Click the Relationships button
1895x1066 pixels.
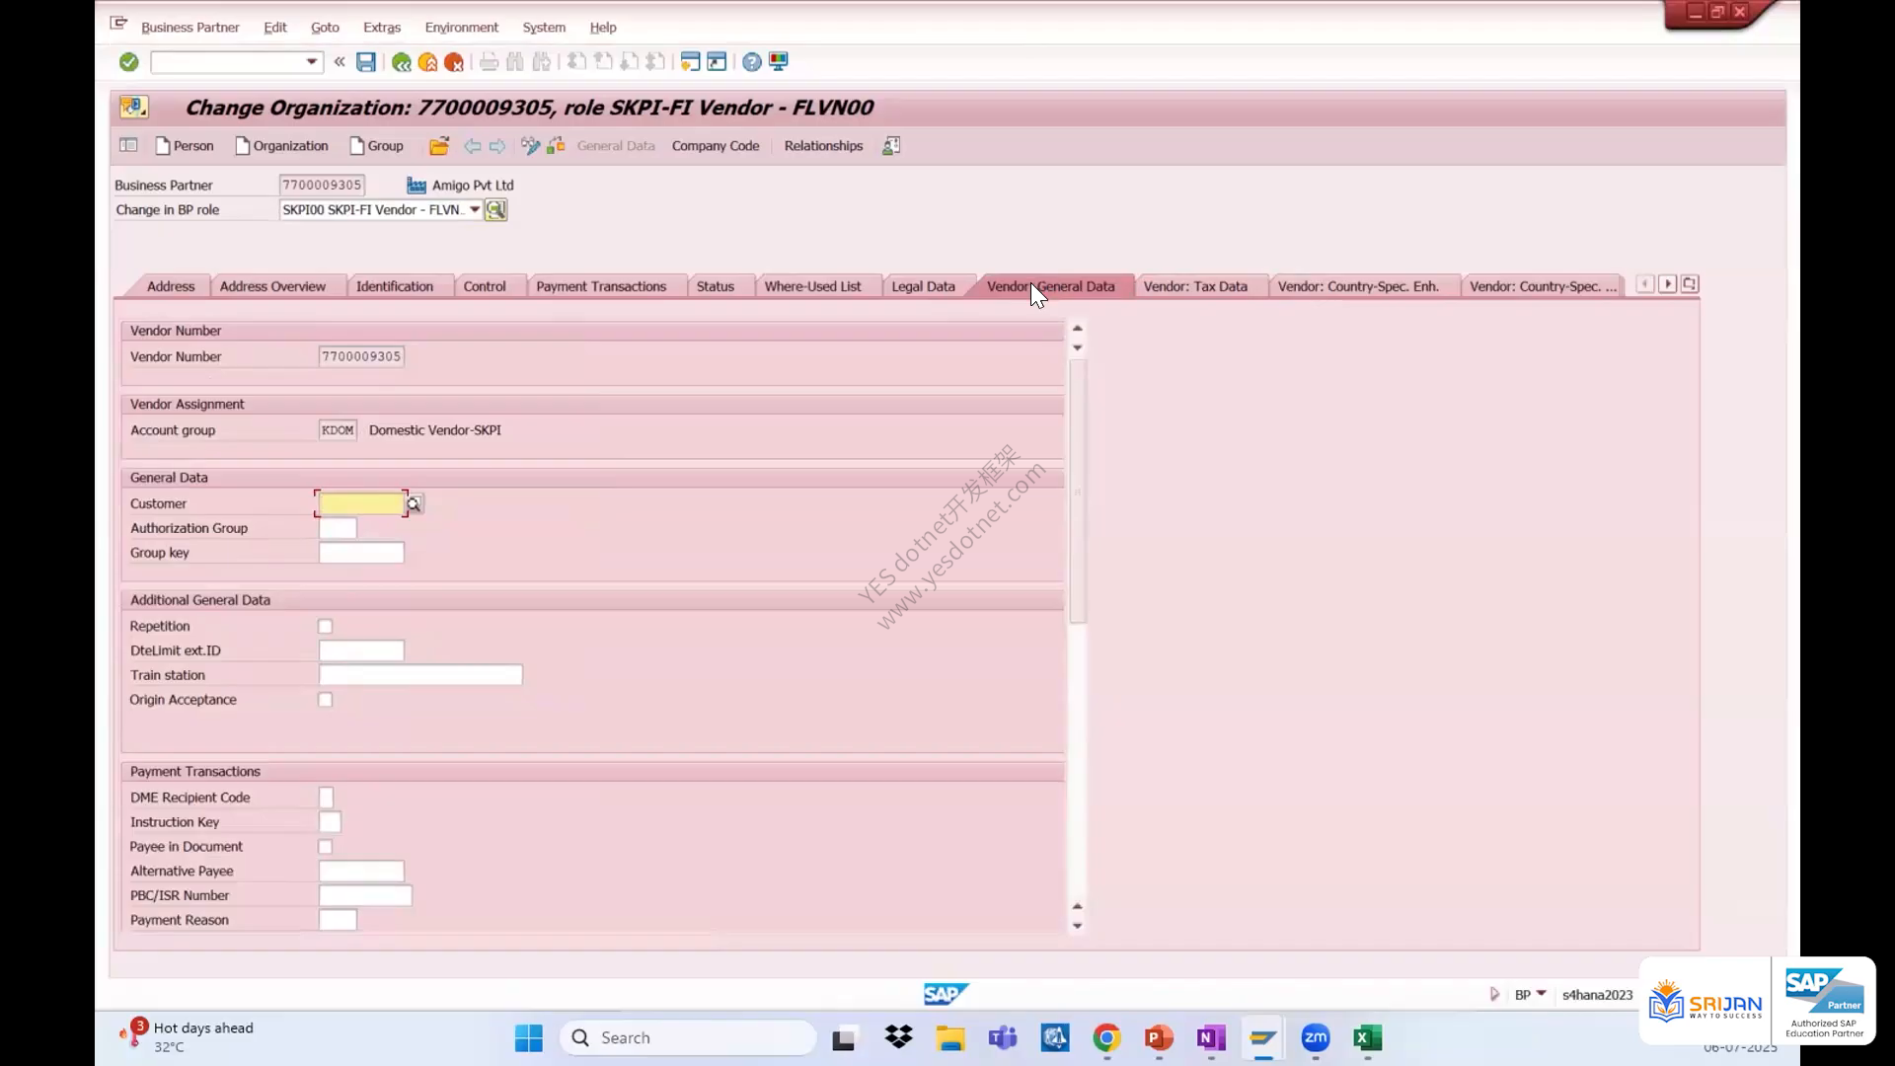coord(823,146)
